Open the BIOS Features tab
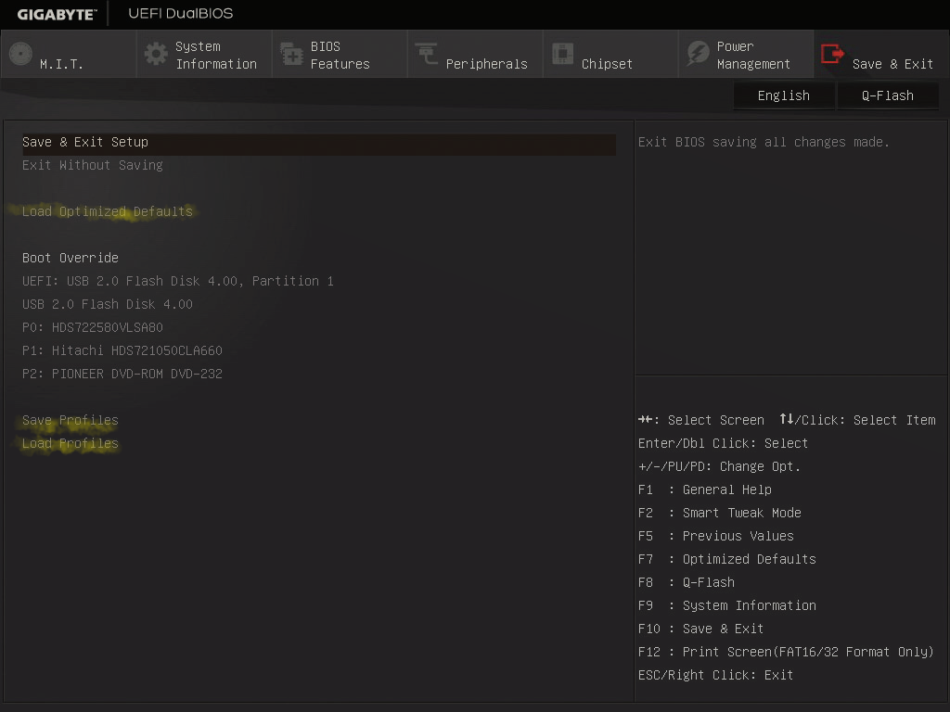Image resolution: width=950 pixels, height=712 pixels. click(x=340, y=54)
